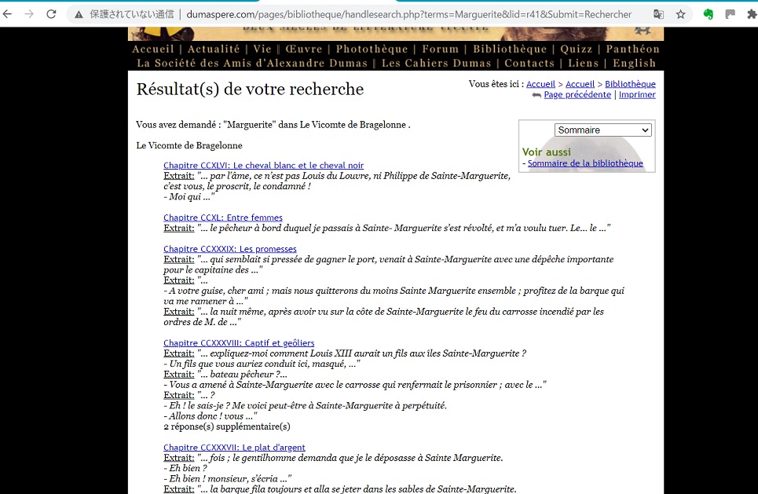
Task: Click the URL address bar
Action: coord(408,14)
